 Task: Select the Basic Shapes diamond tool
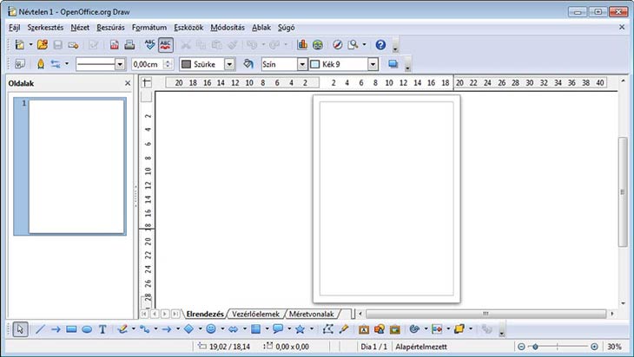tap(188, 329)
